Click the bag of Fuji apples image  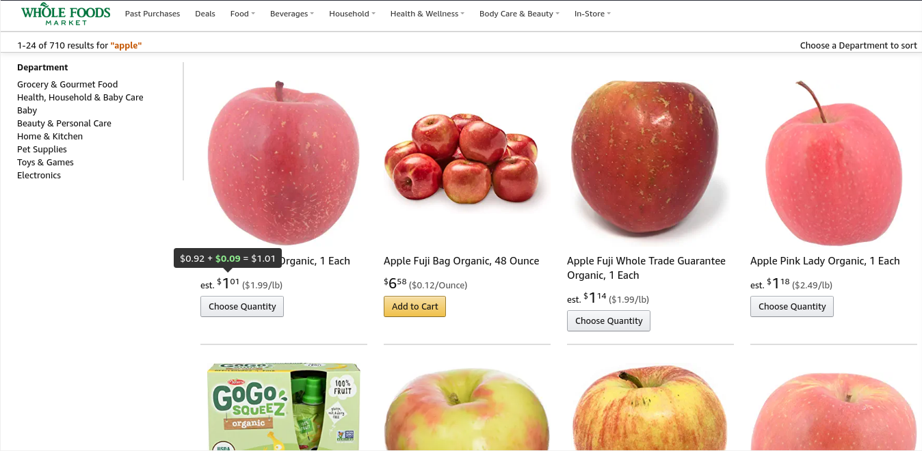(462, 156)
